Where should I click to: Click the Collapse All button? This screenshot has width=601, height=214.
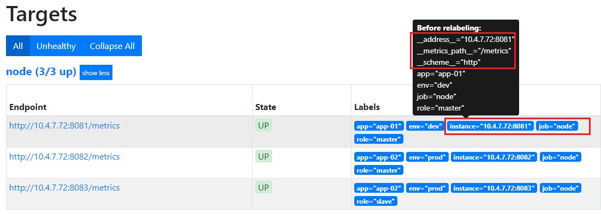point(112,46)
